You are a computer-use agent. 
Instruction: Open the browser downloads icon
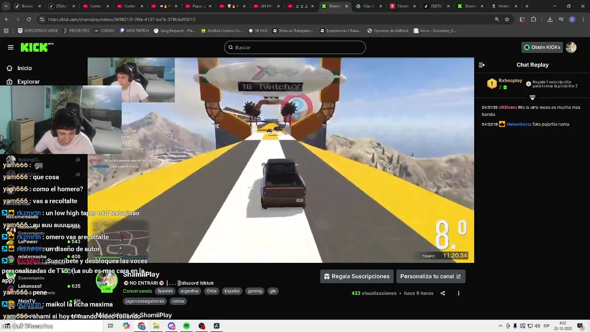pos(550,19)
